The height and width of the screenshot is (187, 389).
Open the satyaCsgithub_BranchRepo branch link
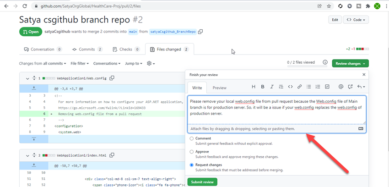coord(173,32)
